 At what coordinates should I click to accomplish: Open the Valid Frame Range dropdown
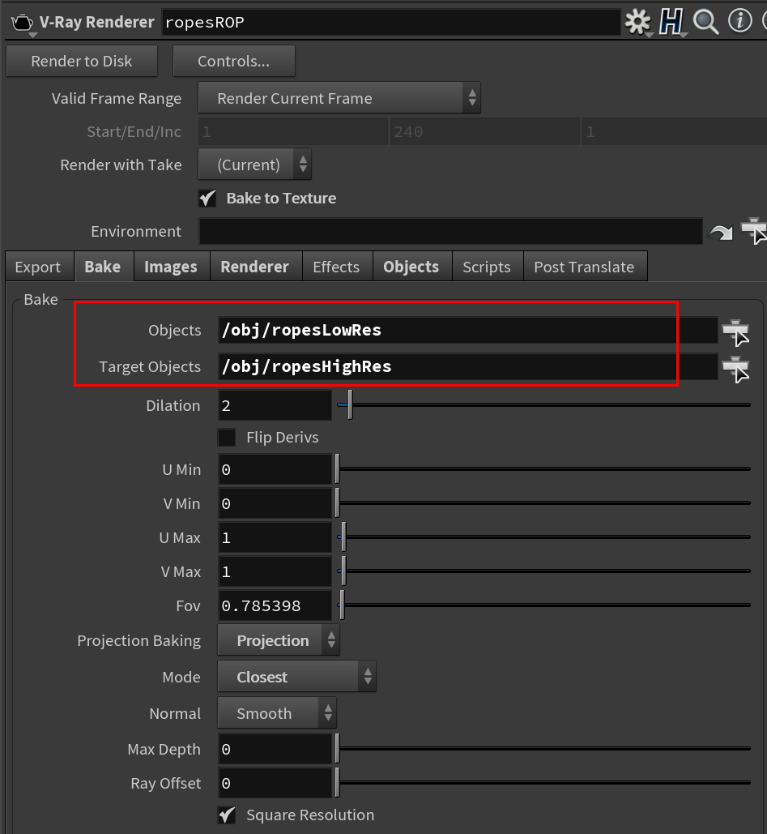click(339, 98)
